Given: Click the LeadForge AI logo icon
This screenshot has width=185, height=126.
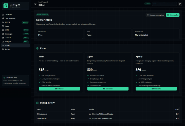Looking at the screenshot, I should [x=6, y=6].
